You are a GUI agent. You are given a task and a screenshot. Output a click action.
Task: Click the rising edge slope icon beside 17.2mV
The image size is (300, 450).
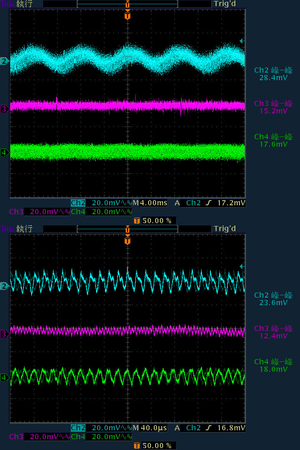pos(209,203)
